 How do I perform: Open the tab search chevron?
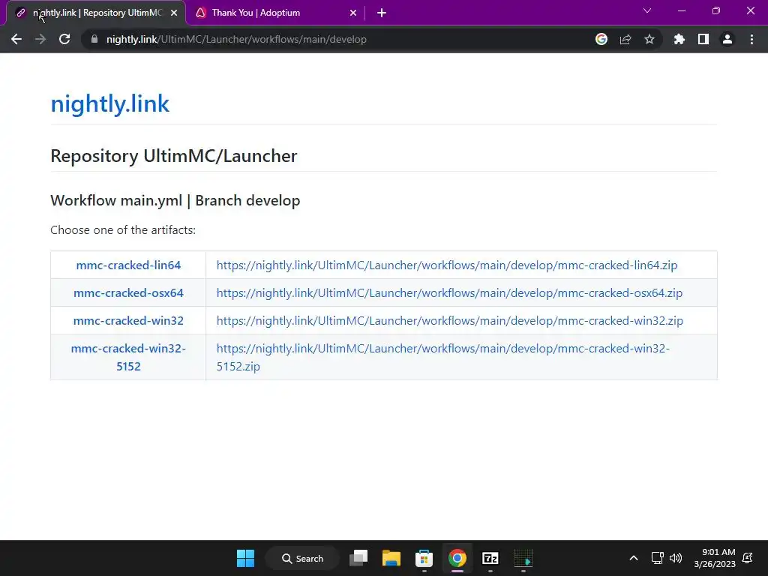pos(647,10)
